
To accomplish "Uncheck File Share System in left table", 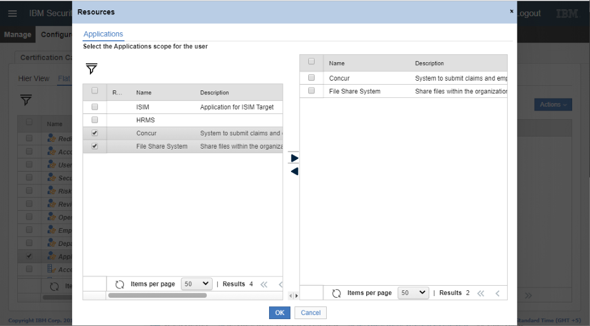I will (95, 146).
